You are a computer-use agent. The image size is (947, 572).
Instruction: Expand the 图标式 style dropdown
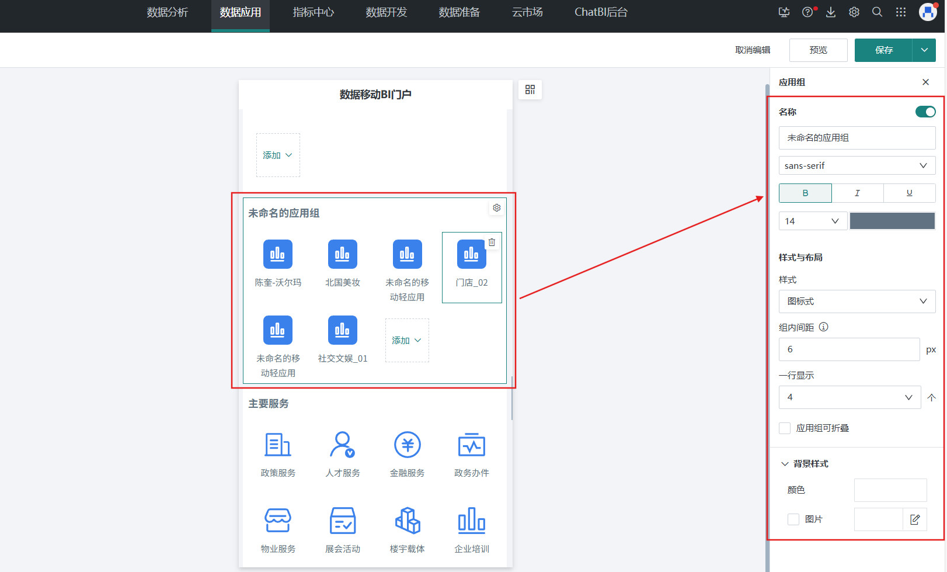click(x=857, y=301)
